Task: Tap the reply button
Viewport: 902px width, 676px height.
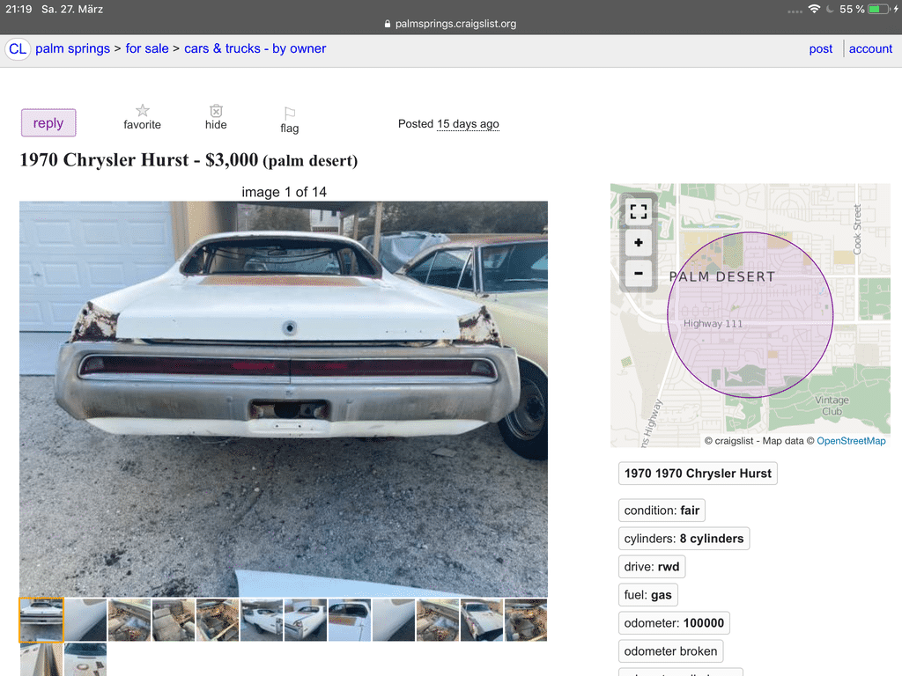Action: tap(48, 122)
